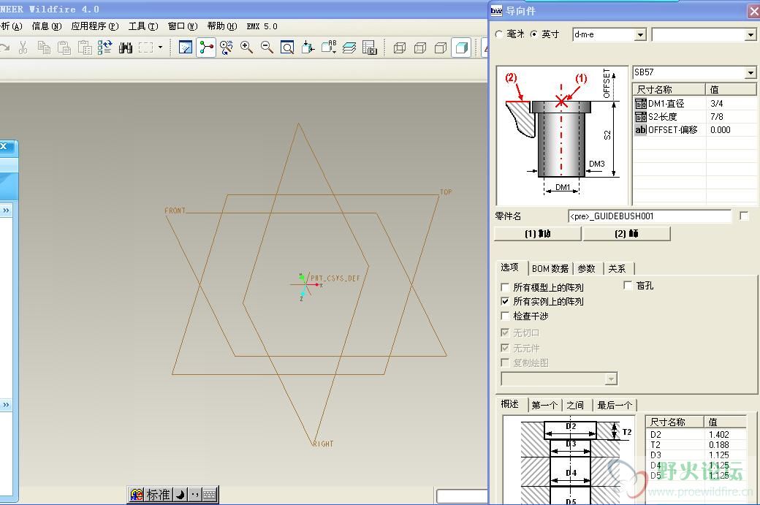Switch to the 第一个 tab
This screenshot has height=505, width=760.
pyautogui.click(x=544, y=405)
